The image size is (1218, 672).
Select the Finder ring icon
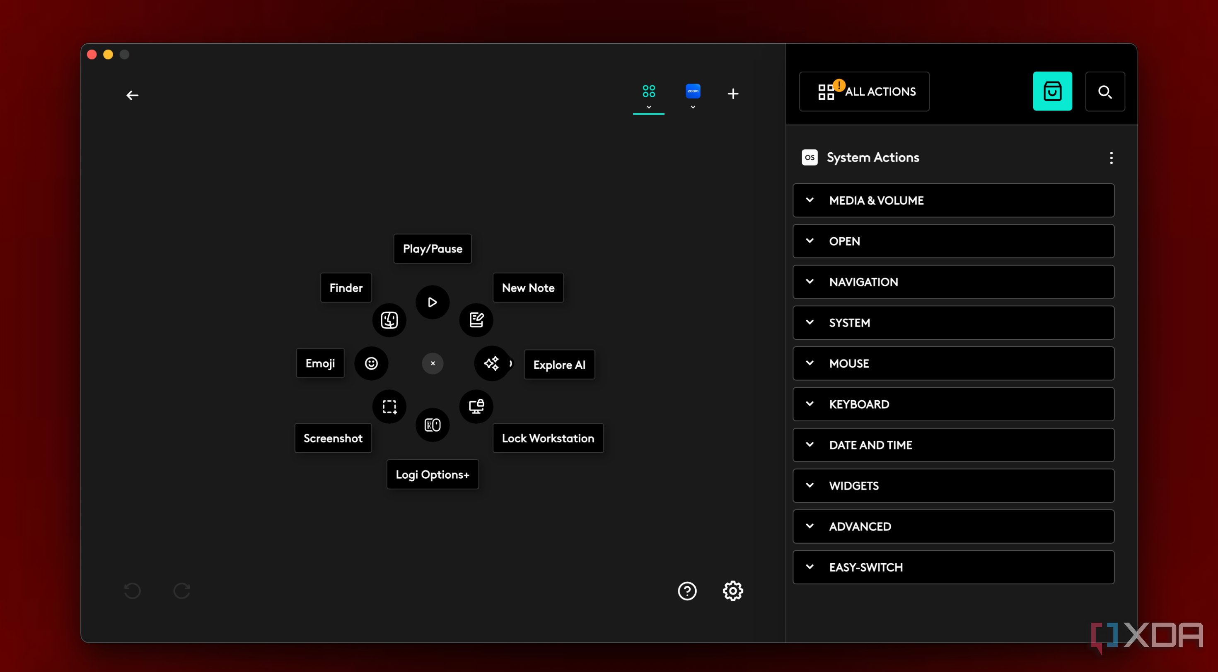[389, 320]
